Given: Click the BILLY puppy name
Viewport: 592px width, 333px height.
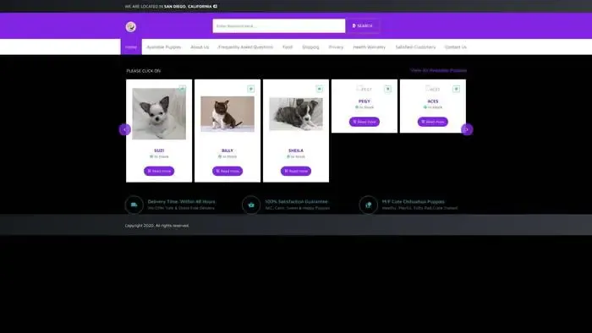Looking at the screenshot, I should [227, 150].
